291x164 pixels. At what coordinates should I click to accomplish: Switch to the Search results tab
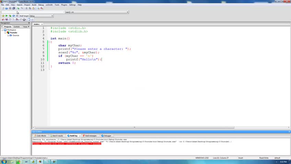56,136
